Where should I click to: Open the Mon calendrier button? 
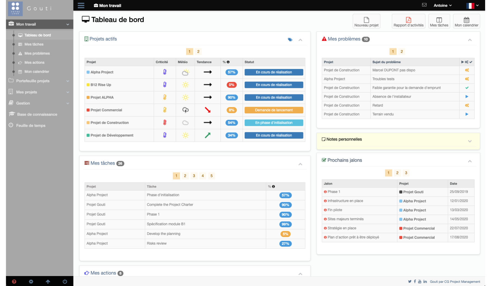466,21
